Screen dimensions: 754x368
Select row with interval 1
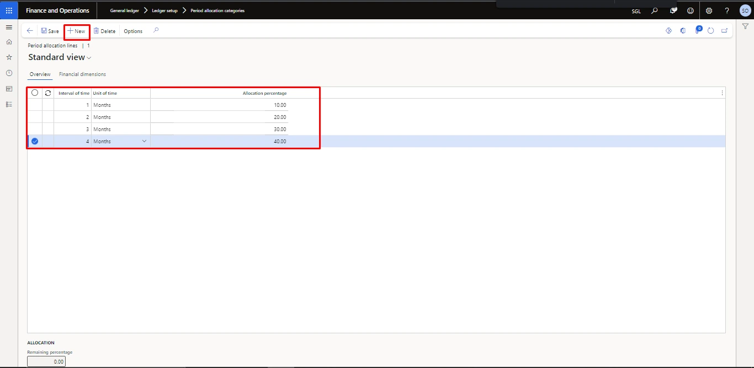(x=35, y=105)
